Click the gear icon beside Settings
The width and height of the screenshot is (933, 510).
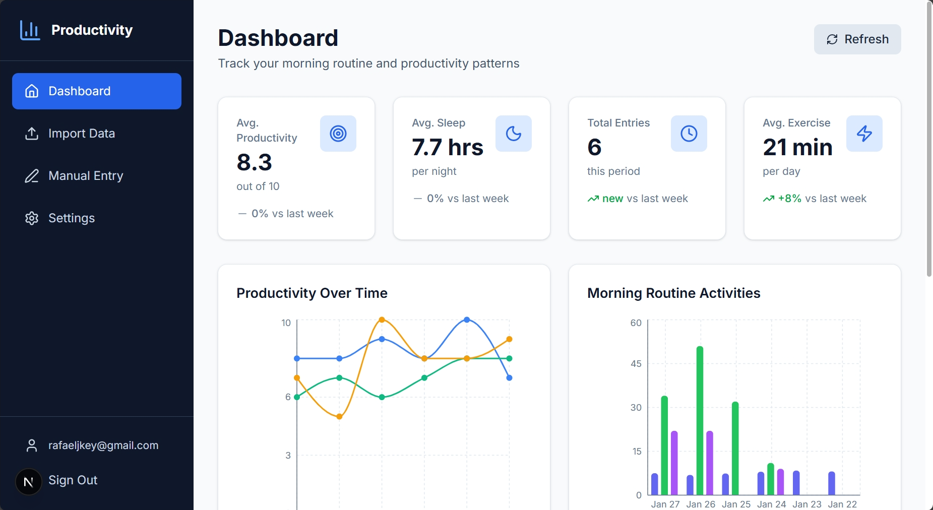click(x=32, y=218)
